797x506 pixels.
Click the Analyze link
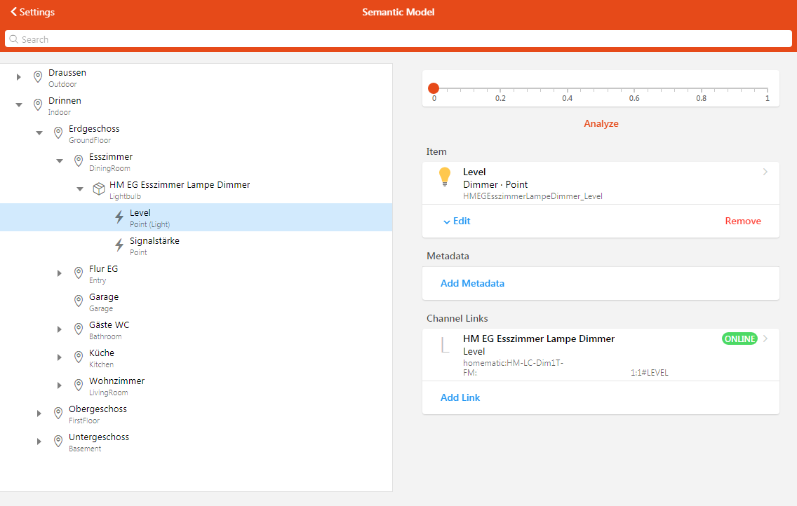tap(601, 123)
